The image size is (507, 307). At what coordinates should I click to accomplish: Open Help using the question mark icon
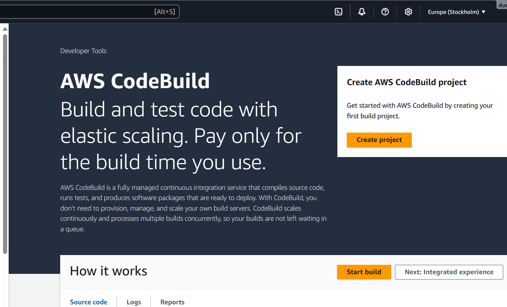point(385,12)
